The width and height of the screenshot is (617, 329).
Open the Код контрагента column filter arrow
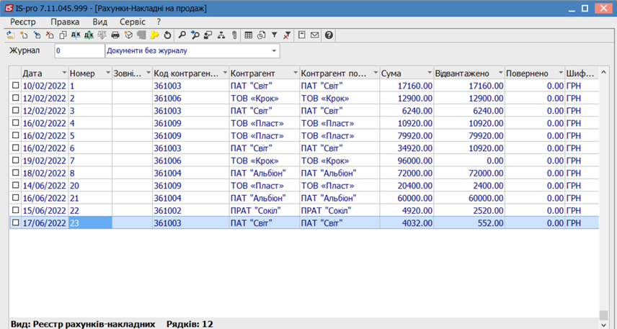pyautogui.click(x=225, y=73)
